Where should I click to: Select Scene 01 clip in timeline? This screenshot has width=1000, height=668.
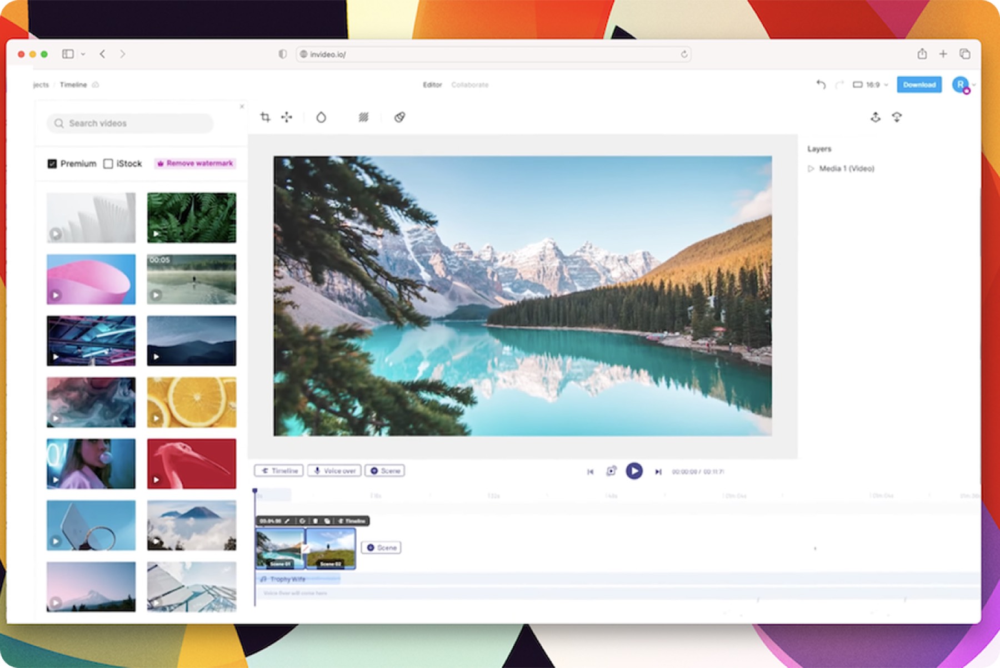[x=280, y=549]
